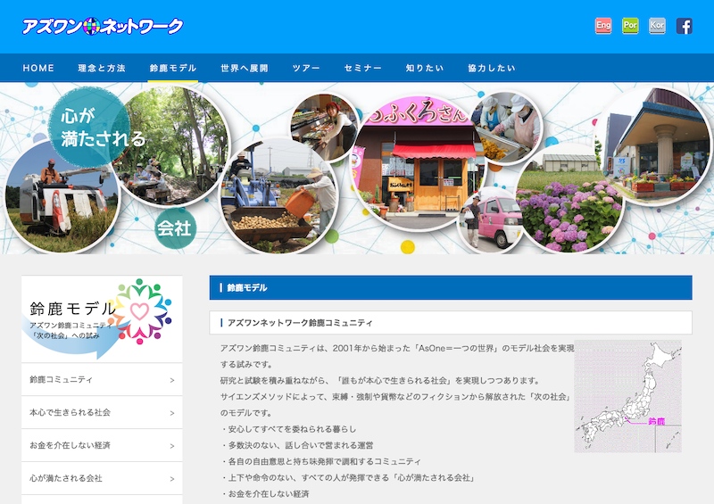Click the potato loader tractor photo
Image resolution: width=714 pixels, height=504 pixels.
tap(278, 195)
